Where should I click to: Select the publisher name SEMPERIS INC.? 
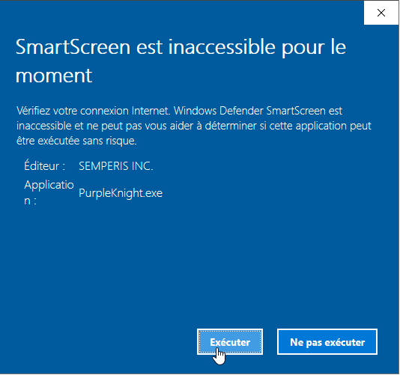click(116, 166)
